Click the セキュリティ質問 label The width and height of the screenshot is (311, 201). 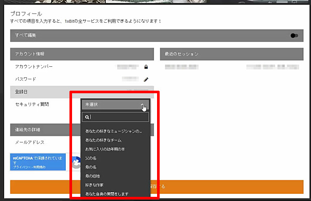32,104
